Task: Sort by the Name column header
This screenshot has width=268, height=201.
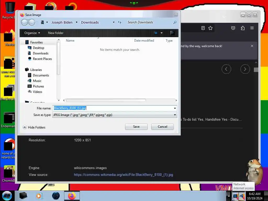Action: (x=70, y=41)
